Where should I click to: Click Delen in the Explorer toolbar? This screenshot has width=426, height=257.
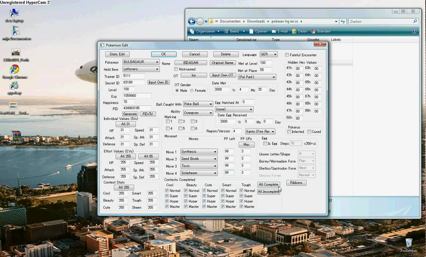pos(300,31)
